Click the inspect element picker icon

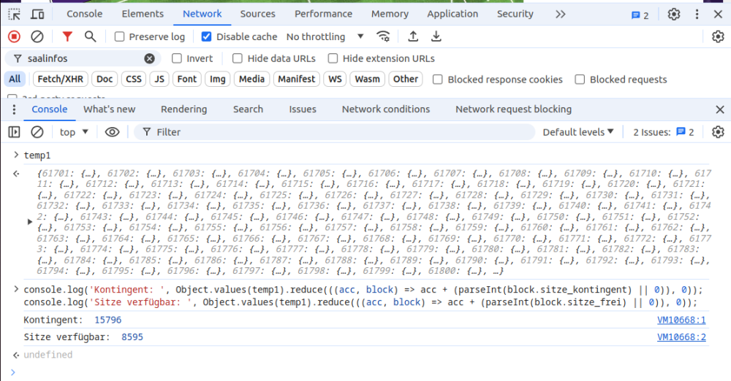(x=14, y=14)
